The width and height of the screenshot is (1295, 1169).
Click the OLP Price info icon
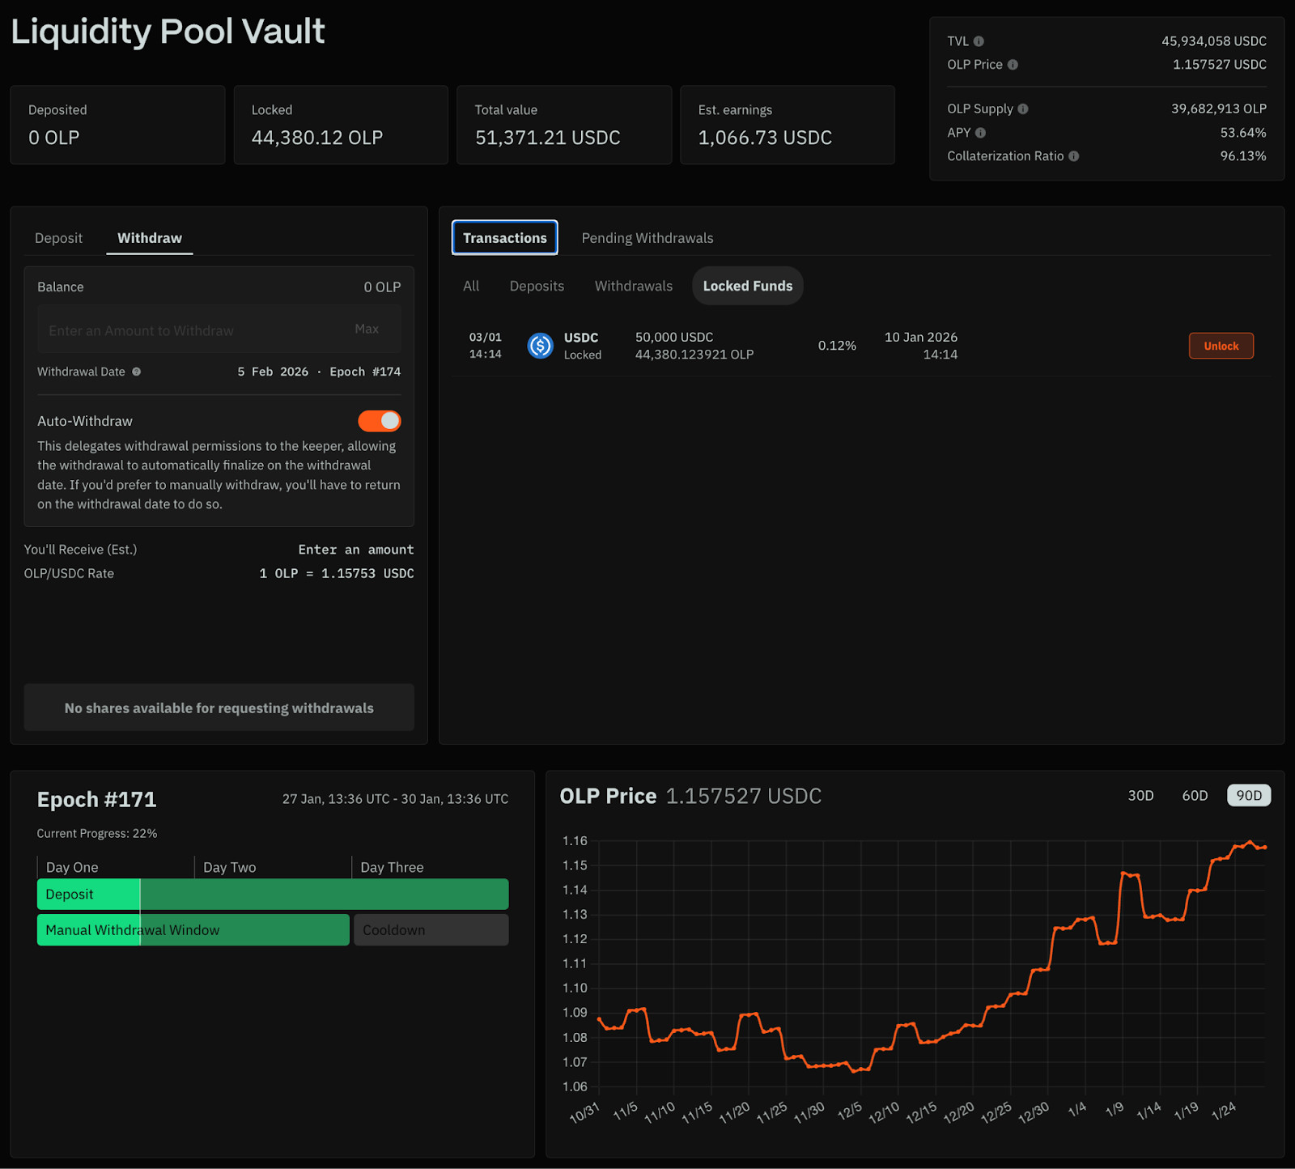tap(1013, 65)
